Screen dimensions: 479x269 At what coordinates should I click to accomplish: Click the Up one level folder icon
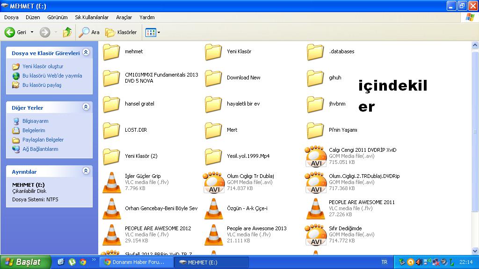point(67,32)
